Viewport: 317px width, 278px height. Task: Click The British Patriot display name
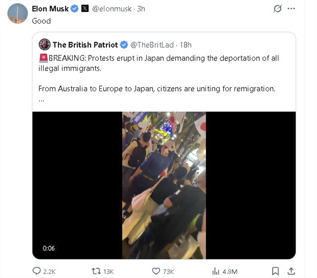tap(85, 45)
